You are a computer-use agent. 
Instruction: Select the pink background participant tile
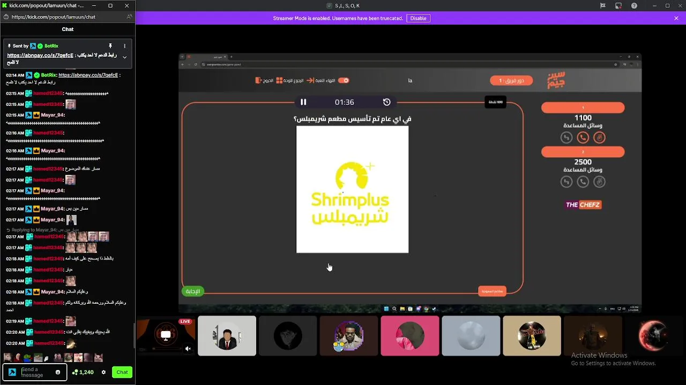[x=410, y=335]
